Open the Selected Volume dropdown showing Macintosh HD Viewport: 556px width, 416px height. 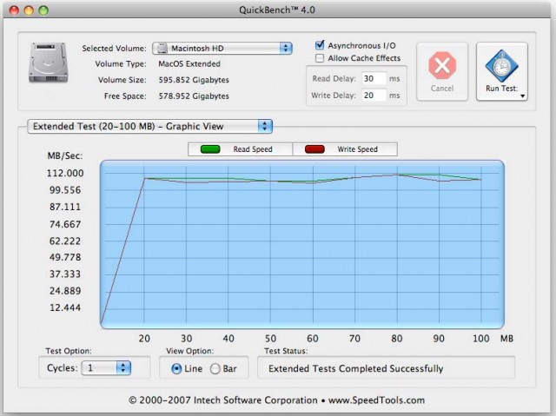pyautogui.click(x=222, y=48)
